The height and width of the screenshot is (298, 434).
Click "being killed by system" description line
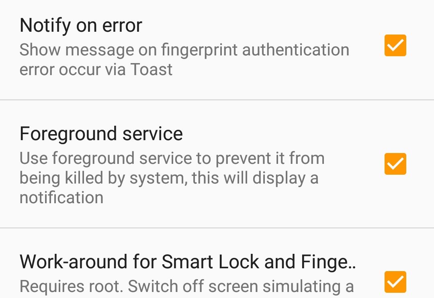(x=102, y=178)
